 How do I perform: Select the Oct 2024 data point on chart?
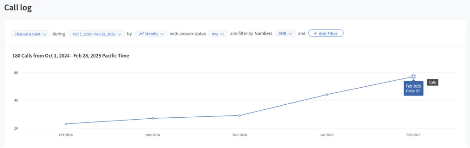pyautogui.click(x=66, y=124)
